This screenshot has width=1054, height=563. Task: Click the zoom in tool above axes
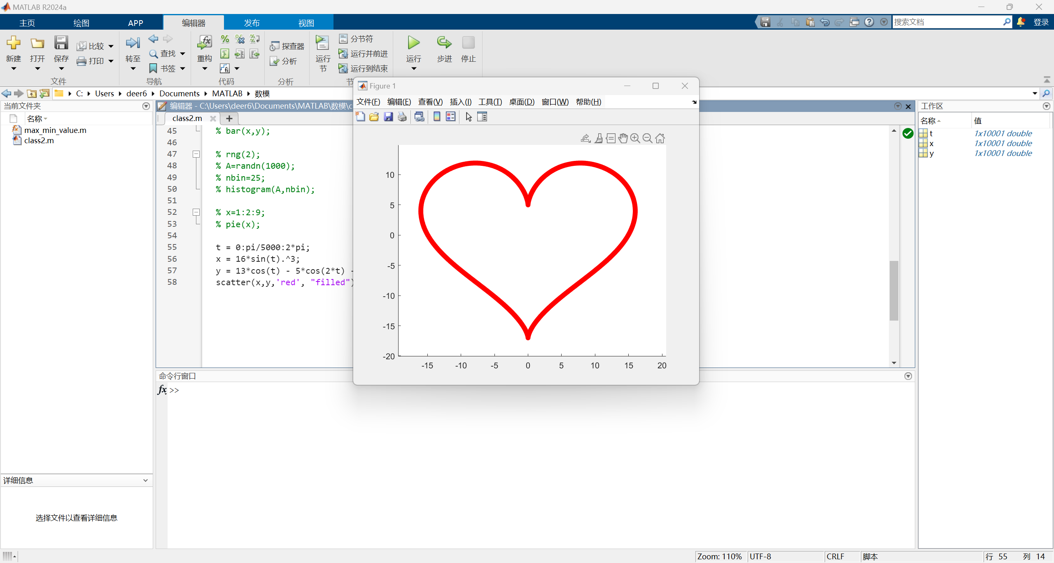coord(635,138)
